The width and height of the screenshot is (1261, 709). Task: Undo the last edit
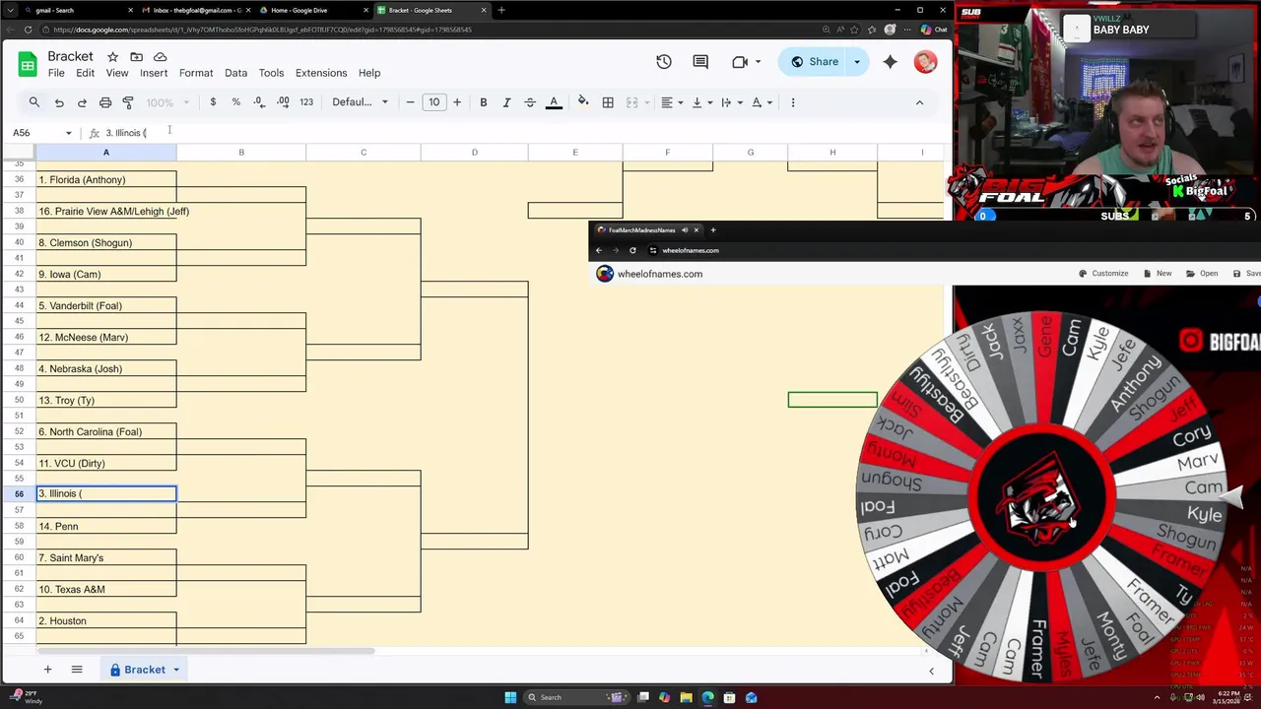pyautogui.click(x=59, y=102)
